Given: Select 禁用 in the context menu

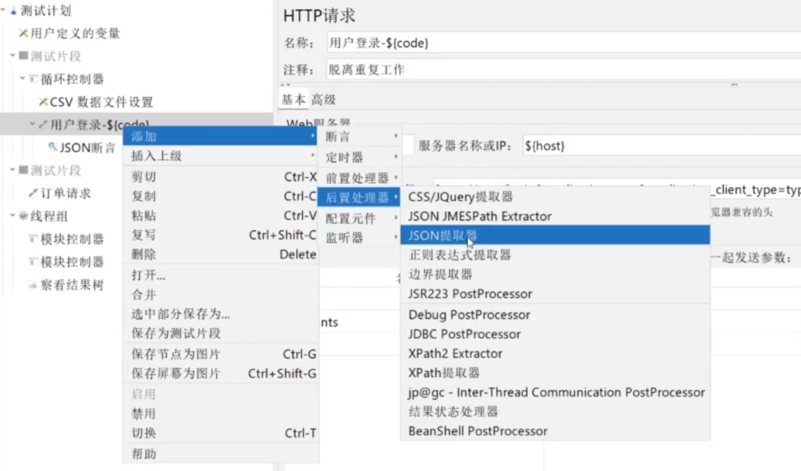Looking at the screenshot, I should 144,414.
